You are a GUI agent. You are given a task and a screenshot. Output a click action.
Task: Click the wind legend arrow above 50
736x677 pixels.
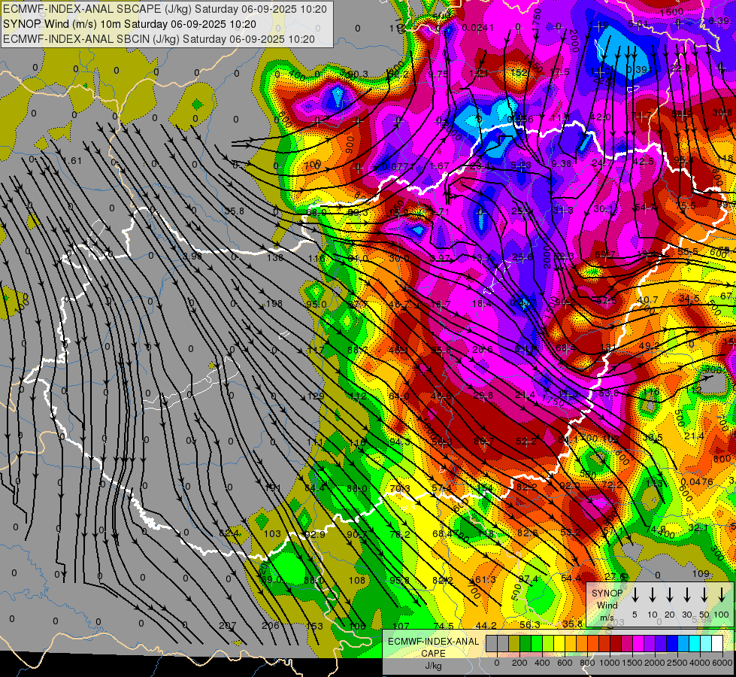704,595
